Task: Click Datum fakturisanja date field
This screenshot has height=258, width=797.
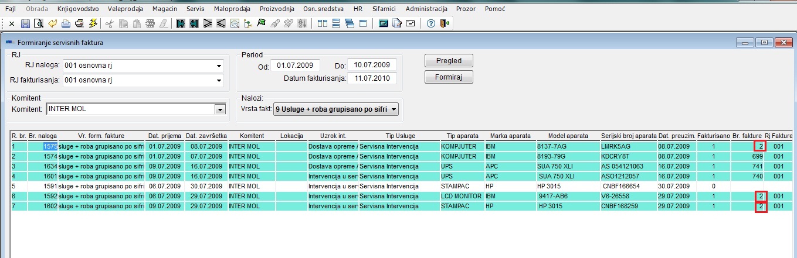Action: 372,78
